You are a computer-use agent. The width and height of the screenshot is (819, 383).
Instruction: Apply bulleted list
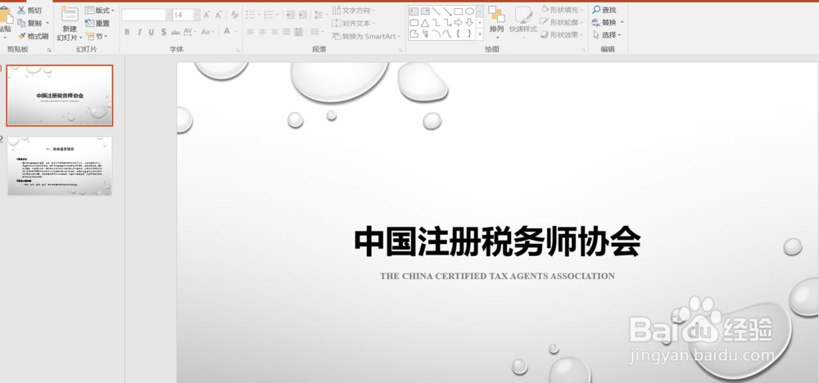point(251,15)
